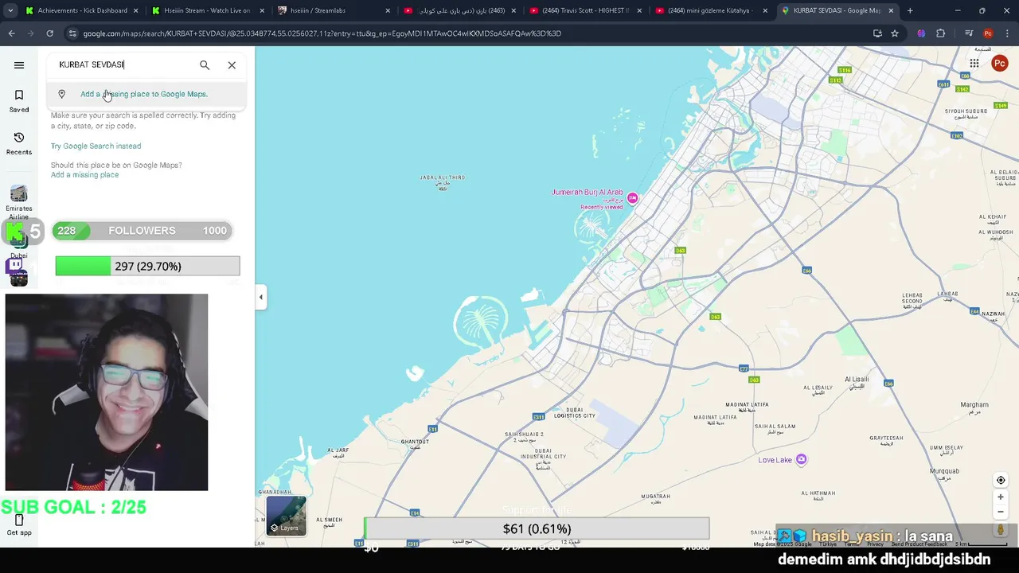The width and height of the screenshot is (1019, 573).
Task: Click the Dubai Logistics City map label
Action: point(575,413)
